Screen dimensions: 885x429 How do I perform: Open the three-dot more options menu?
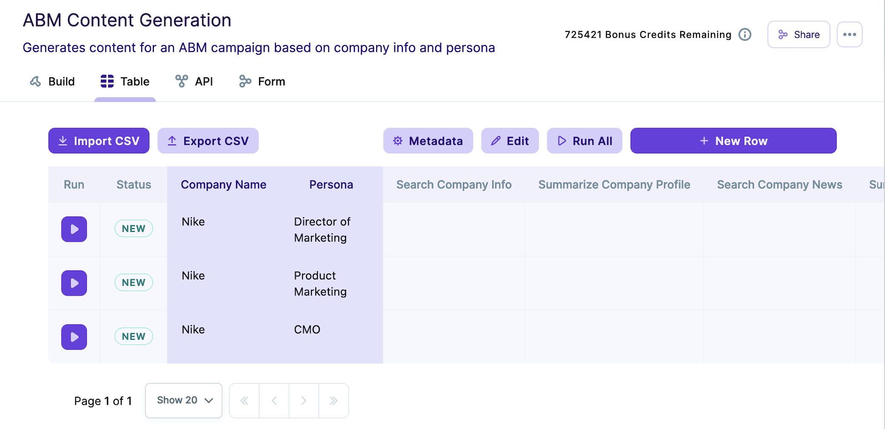tap(849, 34)
